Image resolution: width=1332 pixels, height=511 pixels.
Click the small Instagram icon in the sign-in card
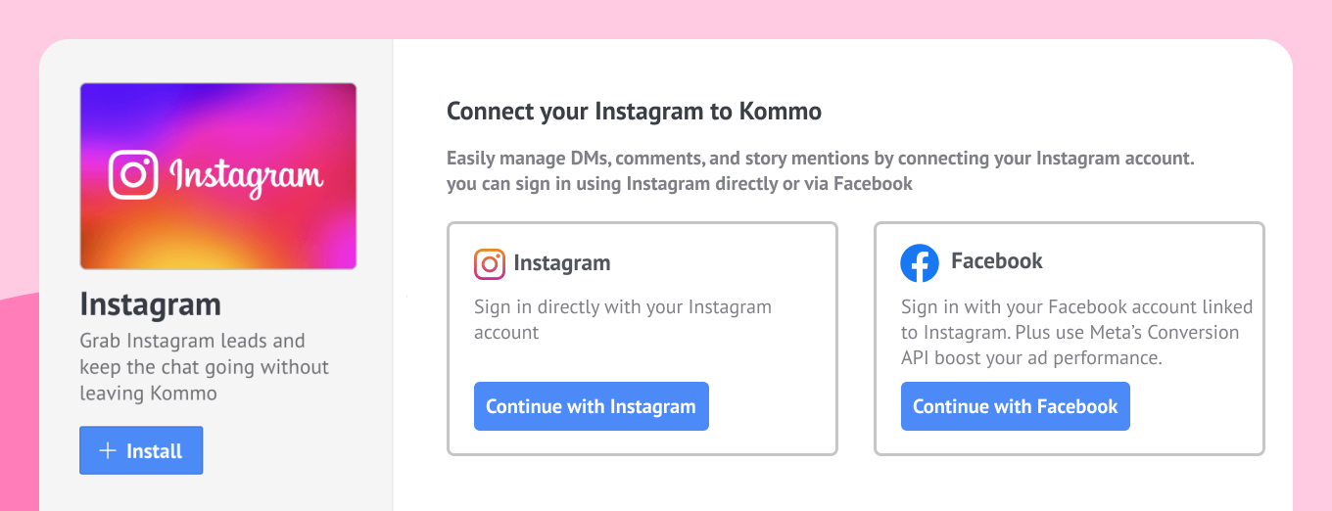[490, 263]
